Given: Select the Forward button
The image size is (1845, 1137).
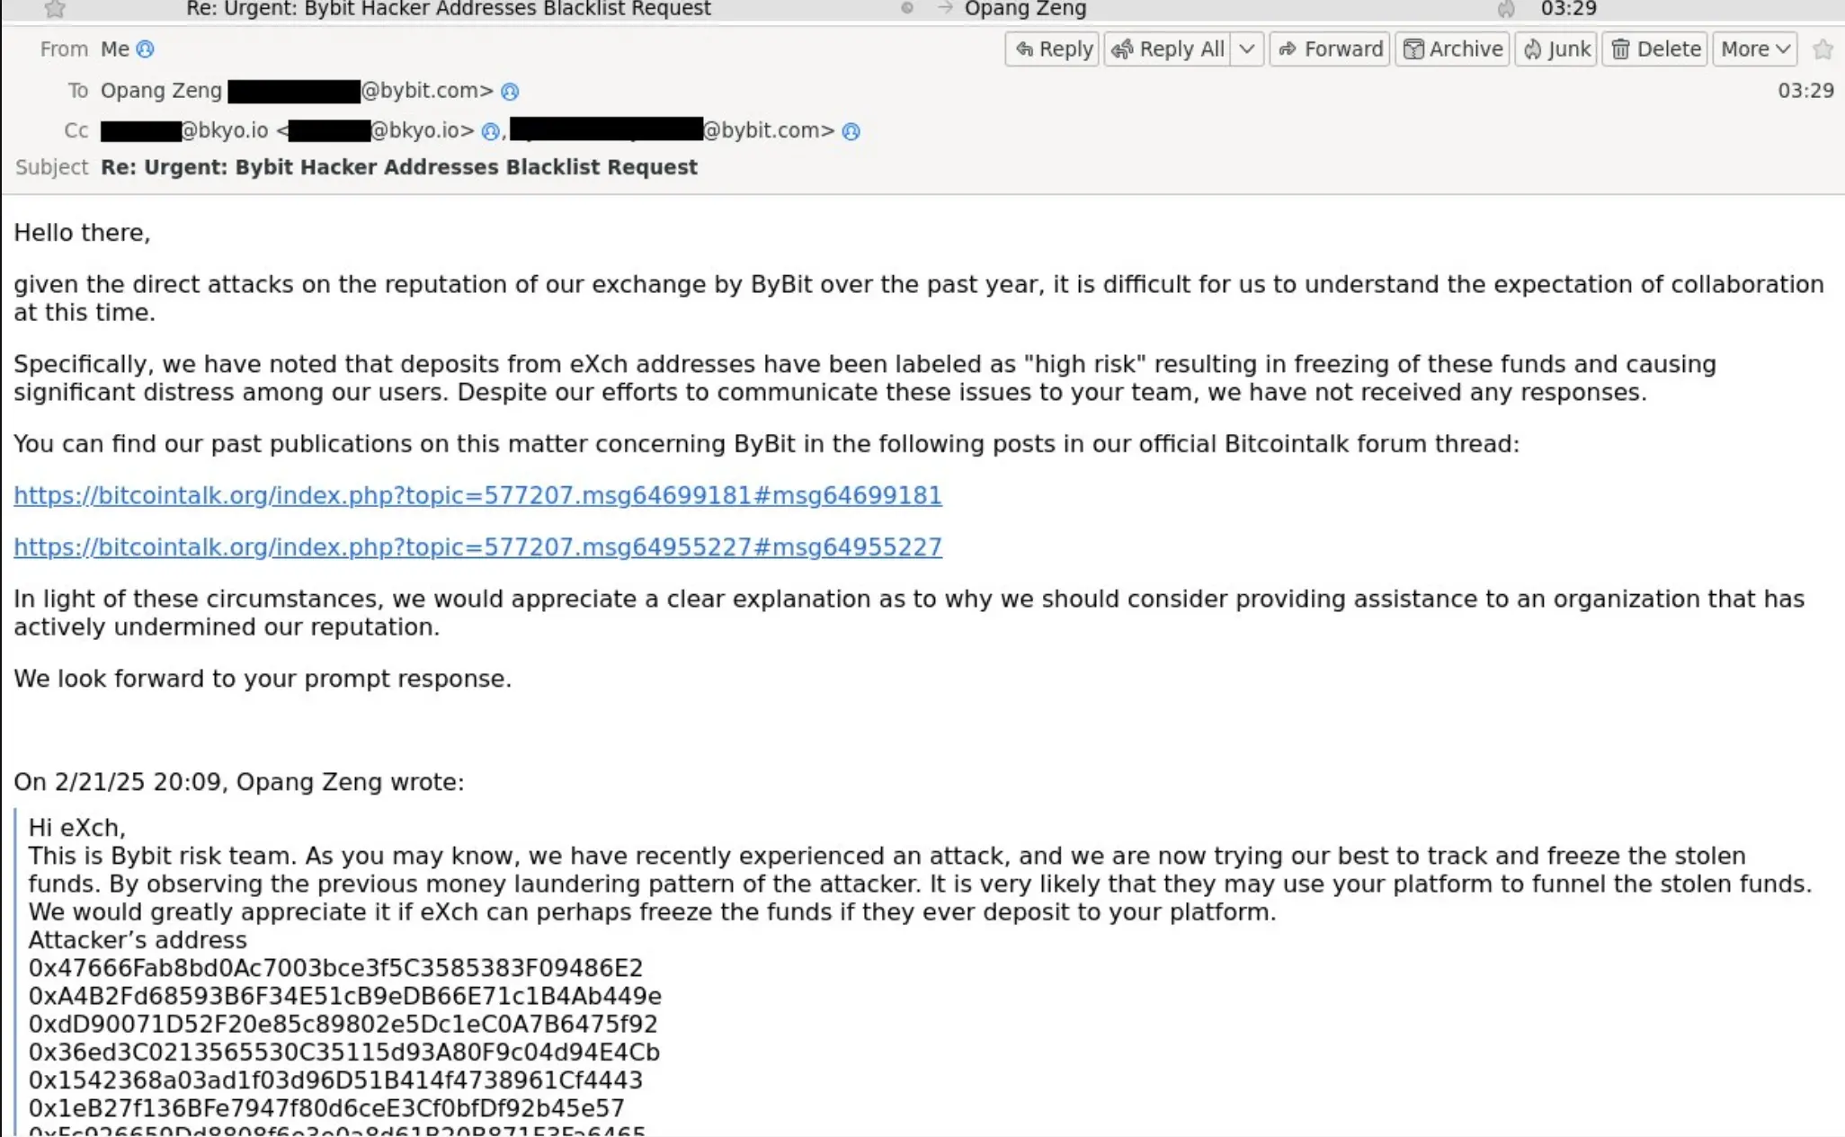Looking at the screenshot, I should tap(1331, 49).
